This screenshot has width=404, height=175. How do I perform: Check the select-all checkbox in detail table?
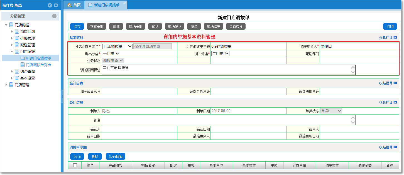coord(75,165)
